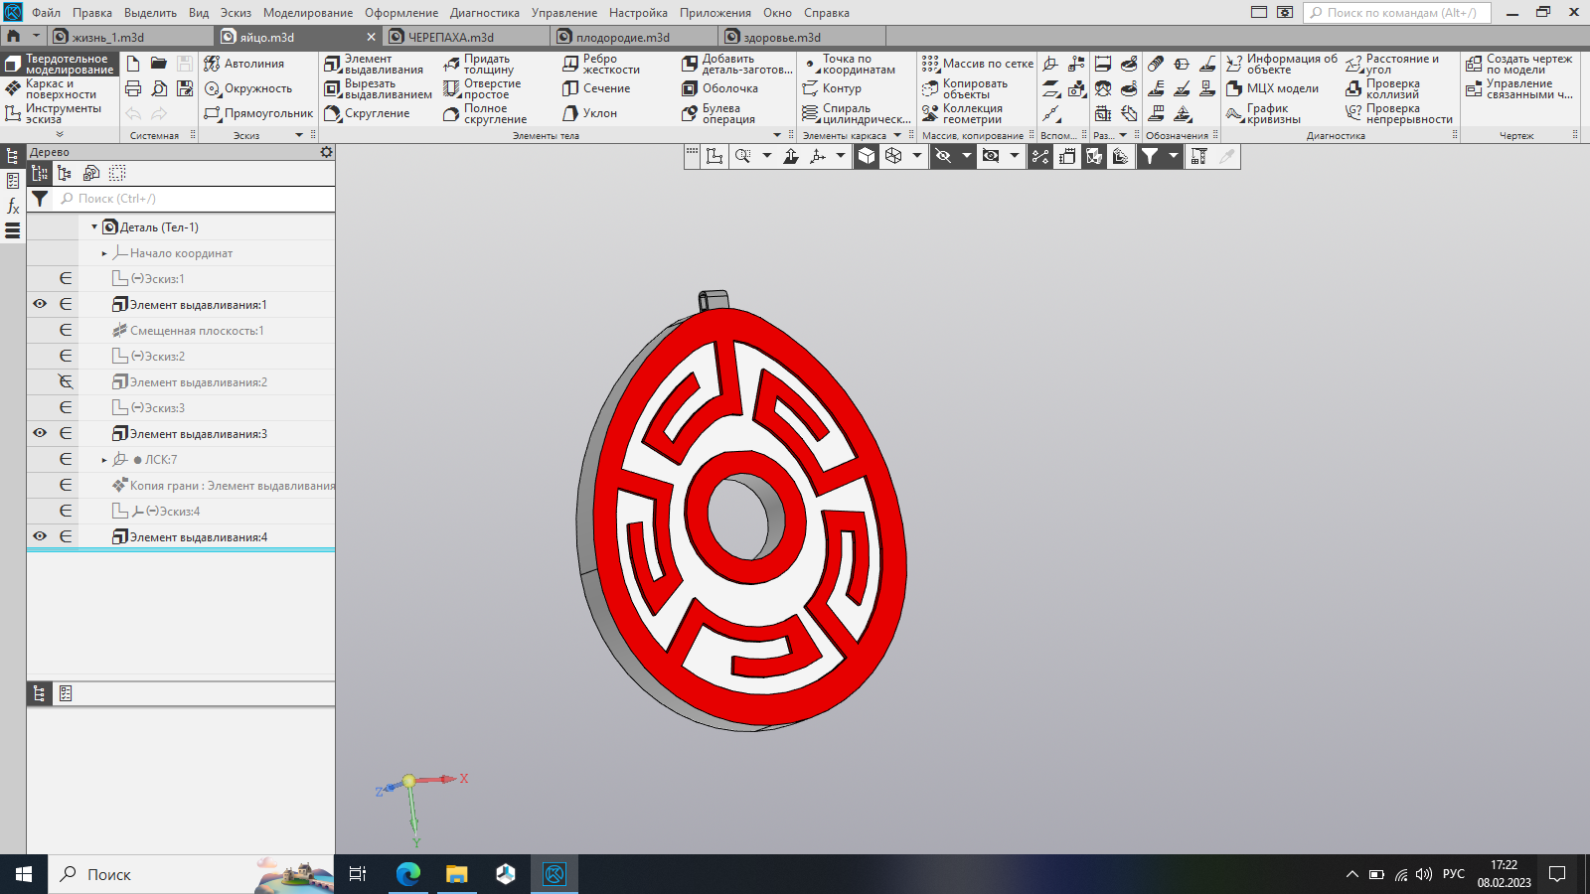Click the Каркас и поверхности toolset button
Viewport: 1590px width, 894px height.
pos(60,89)
